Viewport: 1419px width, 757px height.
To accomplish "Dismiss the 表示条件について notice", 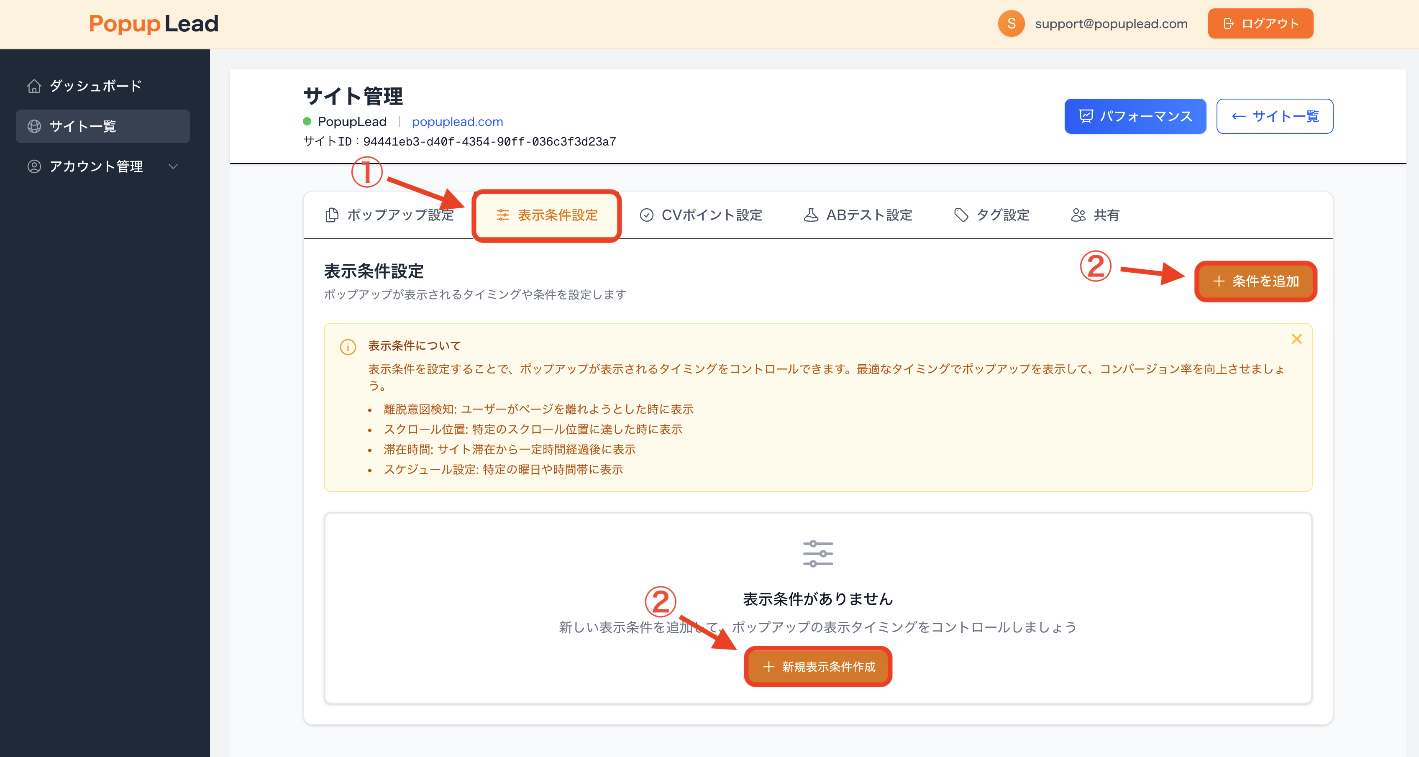I will coord(1297,339).
